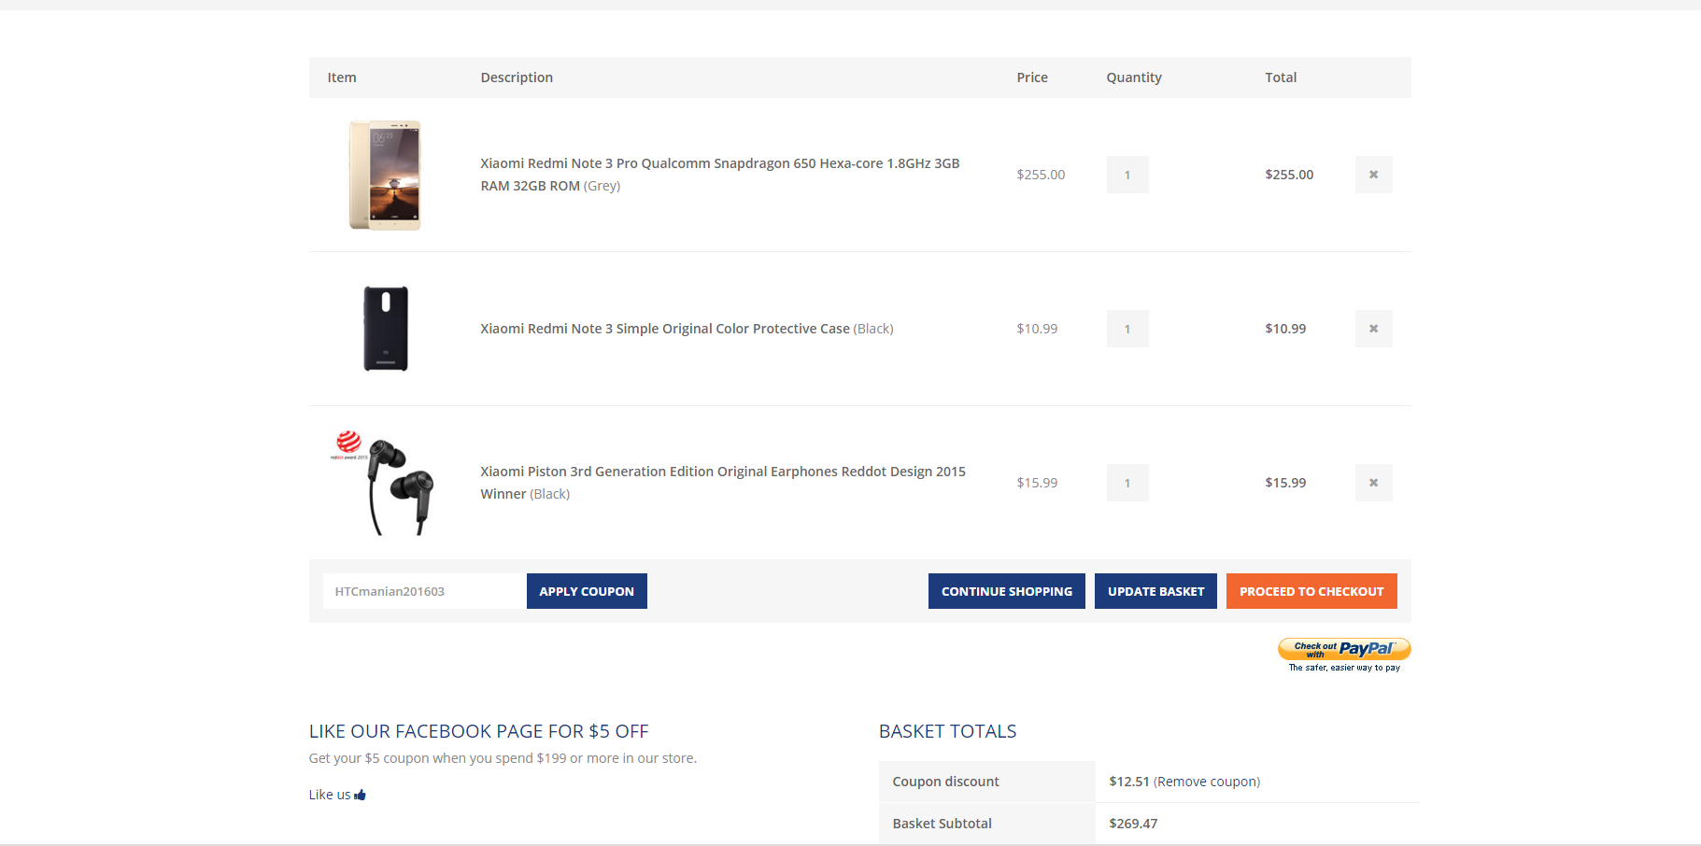
Task: Click the Basket Subtotal label
Action: pos(942,824)
